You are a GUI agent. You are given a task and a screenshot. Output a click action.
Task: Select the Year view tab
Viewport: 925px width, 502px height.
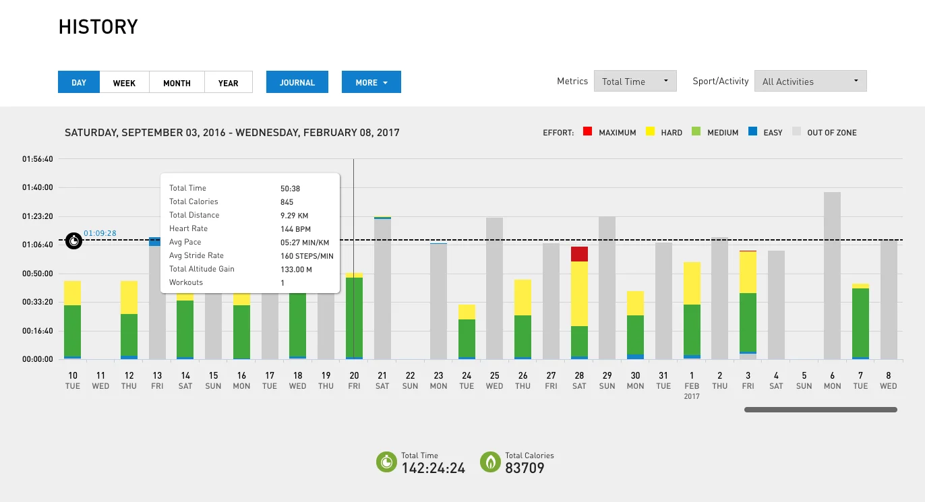tap(229, 82)
